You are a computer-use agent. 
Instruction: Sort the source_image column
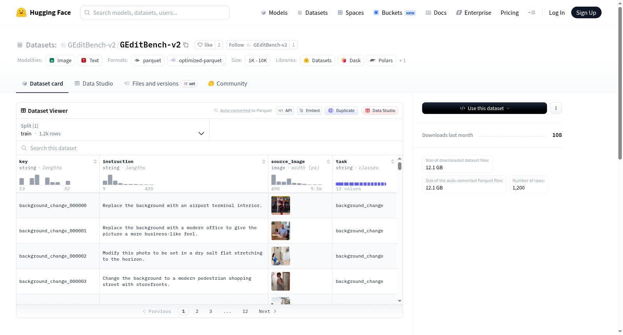click(328, 161)
